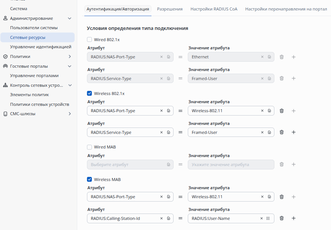Expand the Политики sidebar section
The image size is (331, 230).
[69, 56]
